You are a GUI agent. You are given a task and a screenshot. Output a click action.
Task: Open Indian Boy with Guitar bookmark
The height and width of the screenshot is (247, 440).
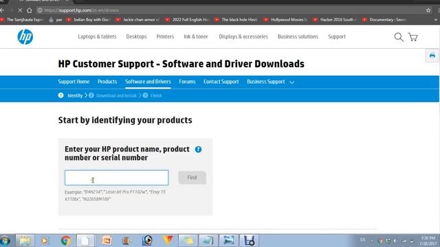[x=89, y=20]
